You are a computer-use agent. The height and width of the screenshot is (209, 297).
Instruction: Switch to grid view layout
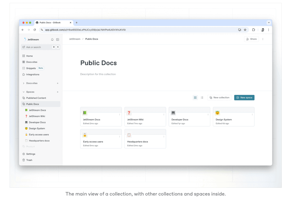(195, 97)
